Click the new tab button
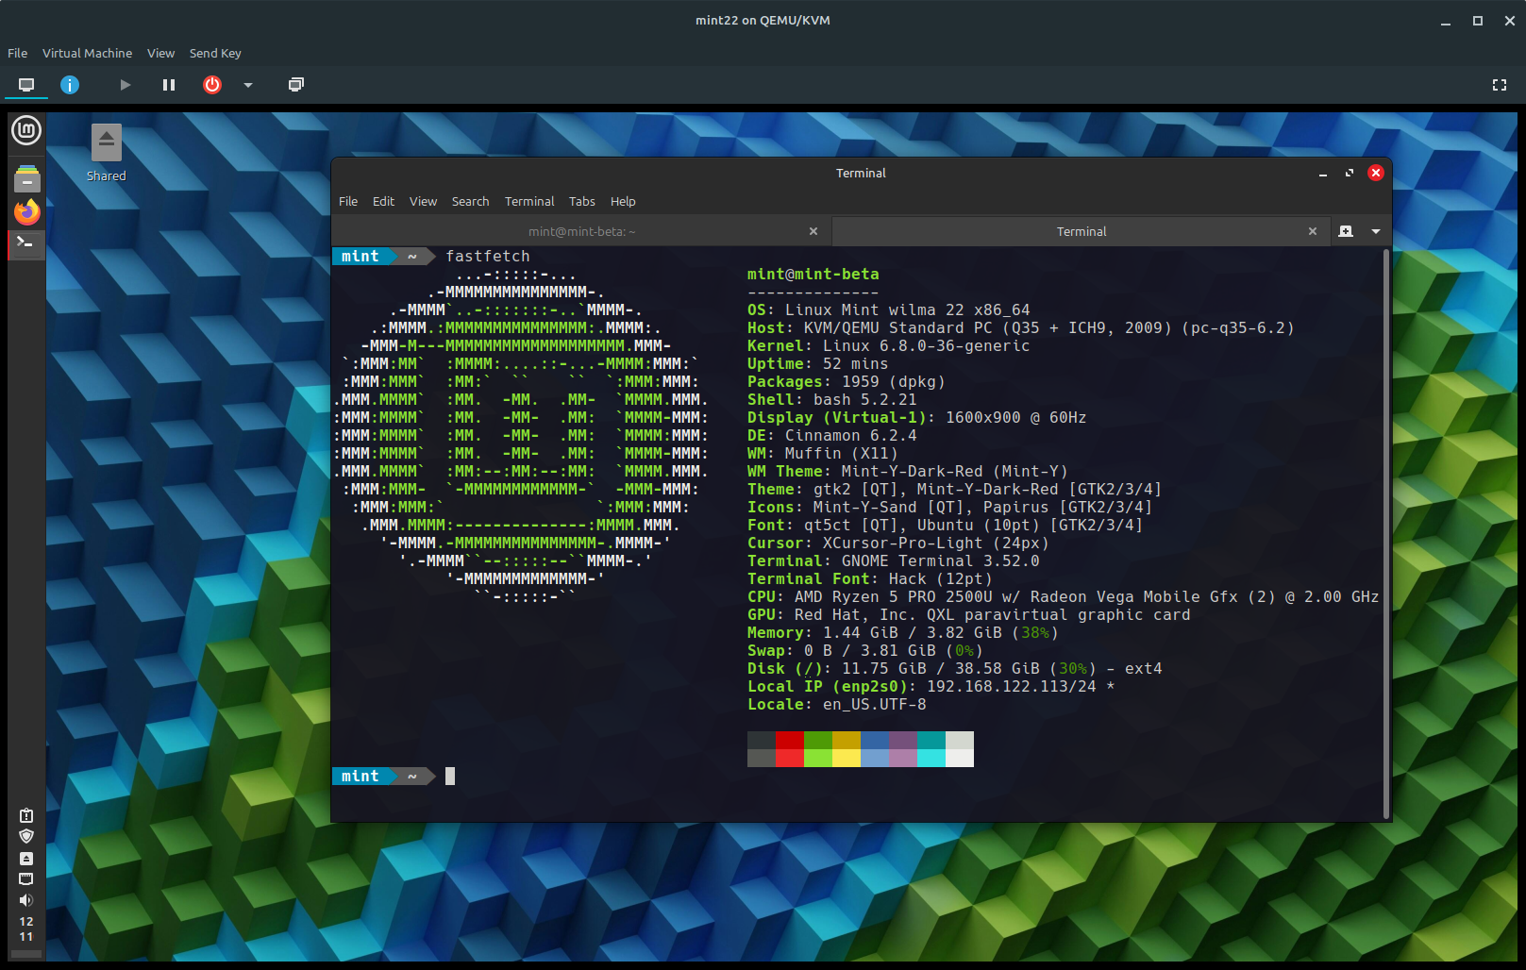The height and width of the screenshot is (970, 1526). pyautogui.click(x=1346, y=231)
